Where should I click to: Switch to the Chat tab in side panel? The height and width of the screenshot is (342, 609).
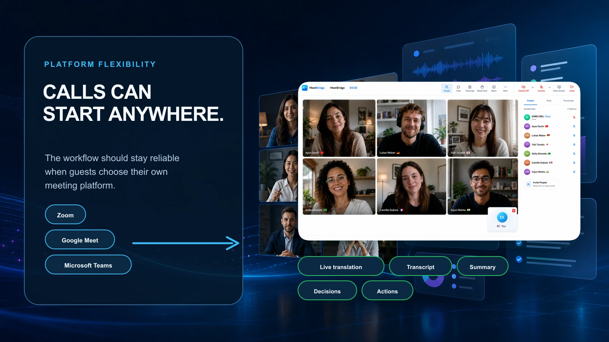pyautogui.click(x=548, y=101)
